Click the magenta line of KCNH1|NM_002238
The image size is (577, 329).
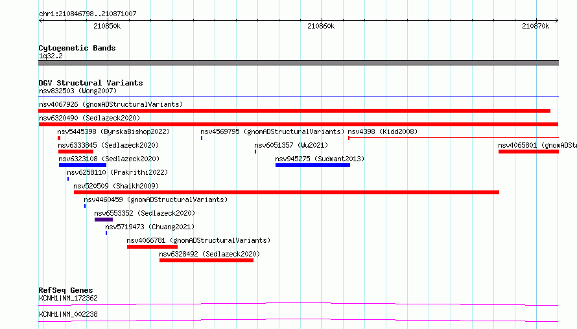click(x=298, y=320)
